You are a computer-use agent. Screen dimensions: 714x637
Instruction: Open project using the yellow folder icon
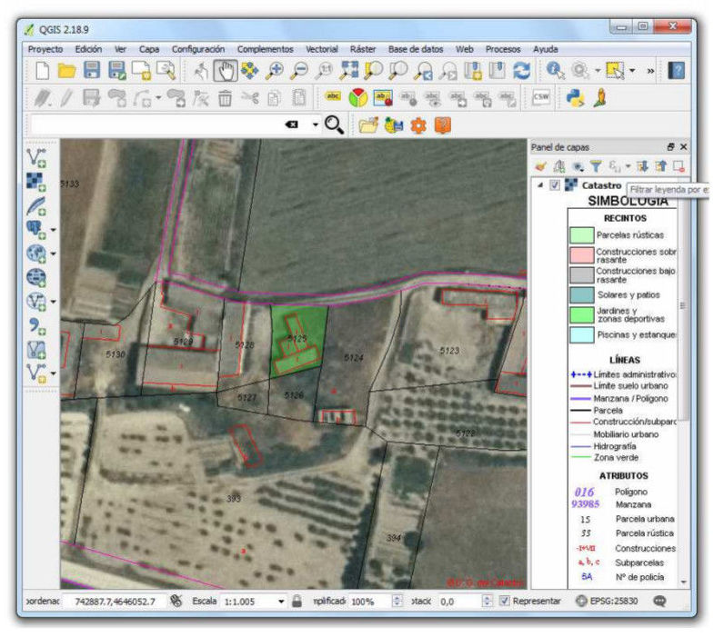coord(66,71)
